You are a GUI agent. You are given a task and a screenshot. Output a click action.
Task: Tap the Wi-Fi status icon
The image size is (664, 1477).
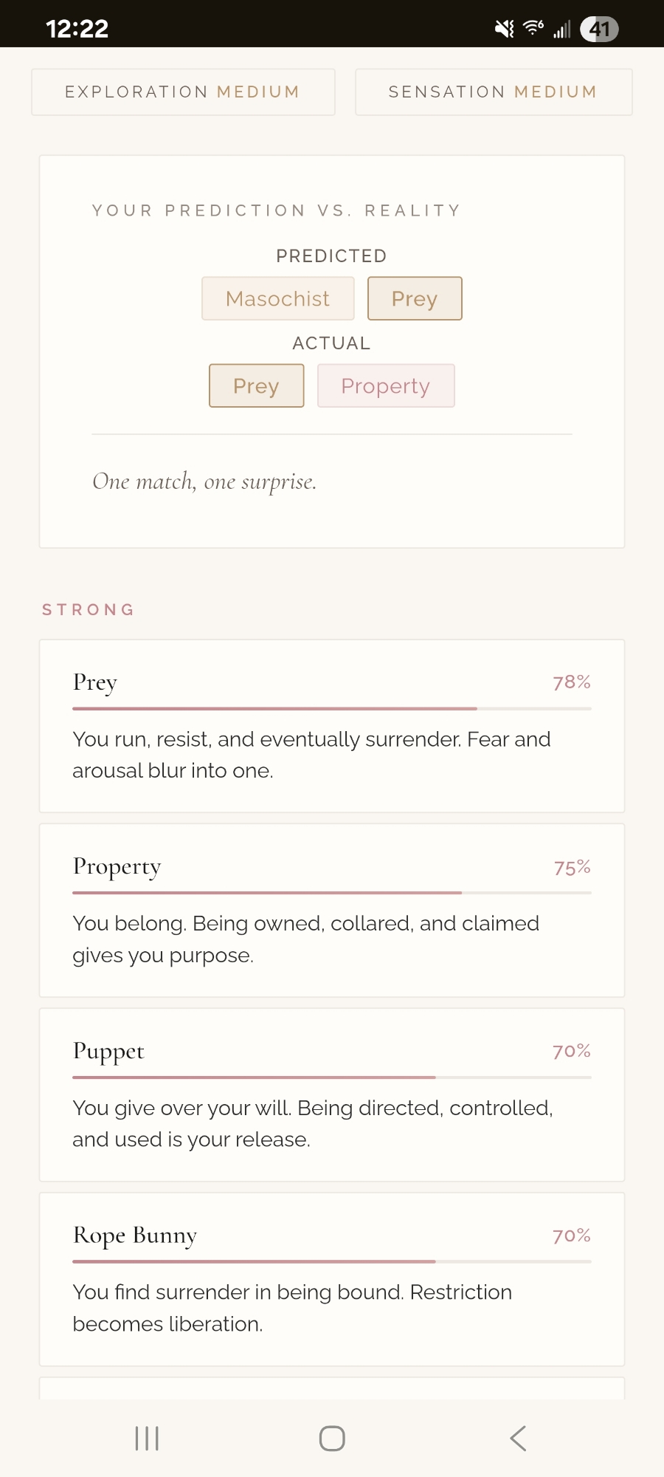coord(533,28)
